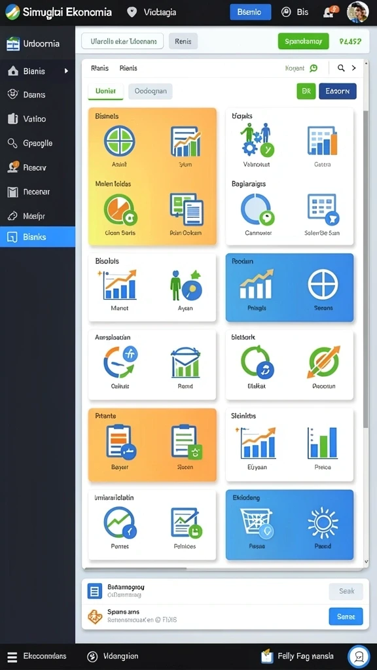
Task: Open notifications bell in top bar
Action: point(330,12)
